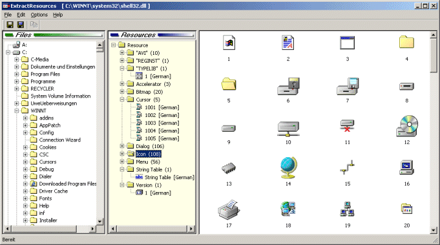The width and height of the screenshot is (440, 245).
Task: Click the first save (floppy disk) toolbar icon
Action: point(10,25)
